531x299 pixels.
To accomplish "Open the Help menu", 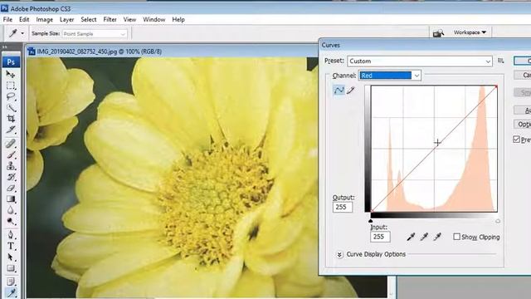I will (178, 20).
